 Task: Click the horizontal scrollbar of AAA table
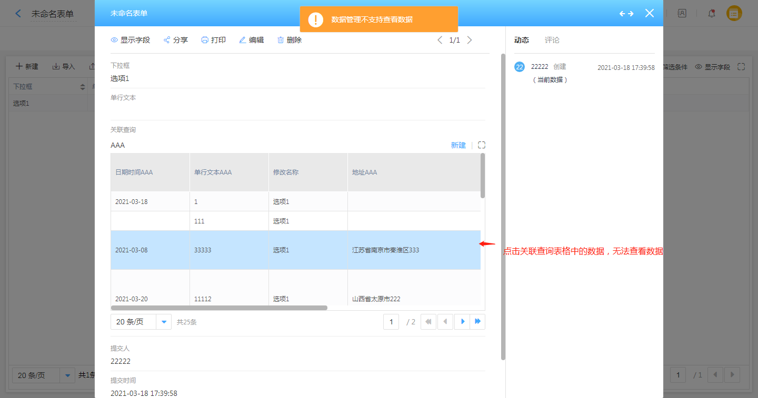219,308
